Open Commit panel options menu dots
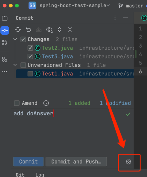This screenshot has height=177, width=147. click(x=115, y=18)
